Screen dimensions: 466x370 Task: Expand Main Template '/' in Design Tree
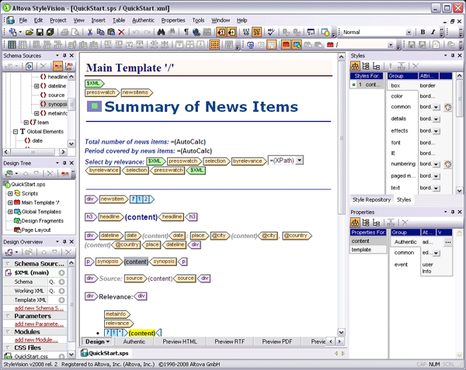pyautogui.click(x=10, y=202)
